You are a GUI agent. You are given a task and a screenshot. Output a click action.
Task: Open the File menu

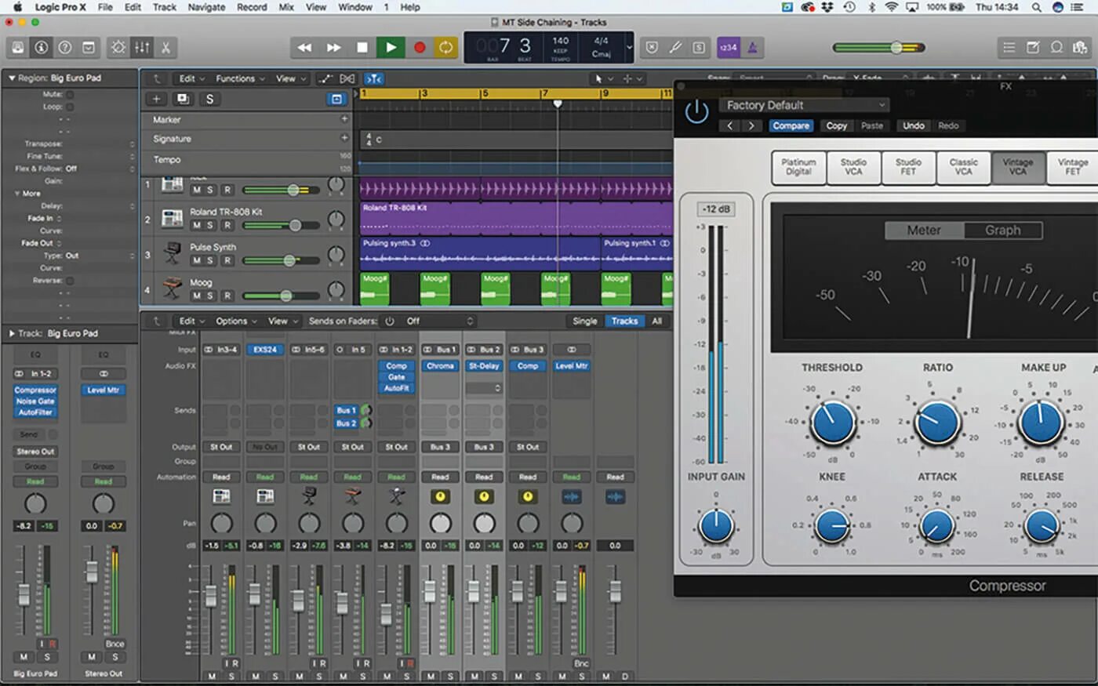[105, 7]
